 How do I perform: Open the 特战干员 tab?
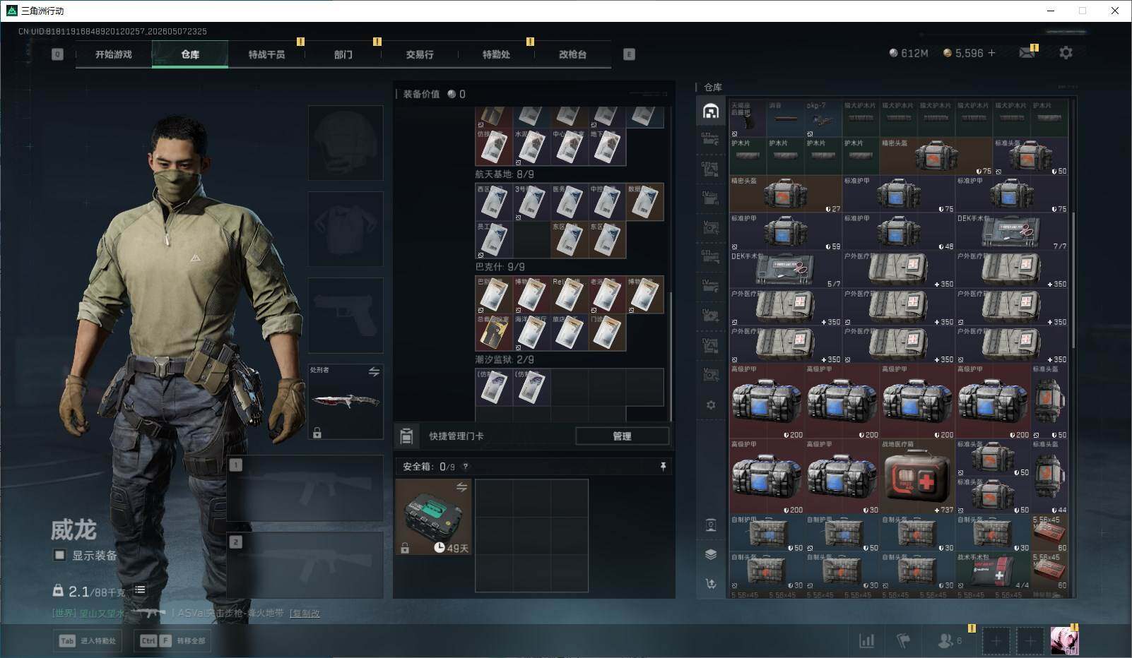point(266,54)
